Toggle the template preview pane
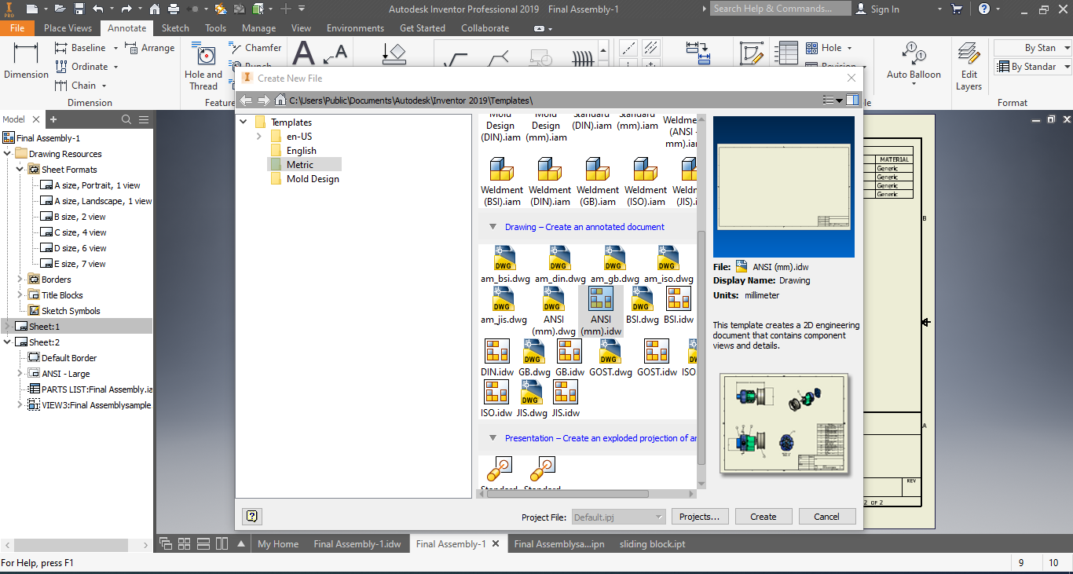The image size is (1073, 574). pyautogui.click(x=853, y=100)
